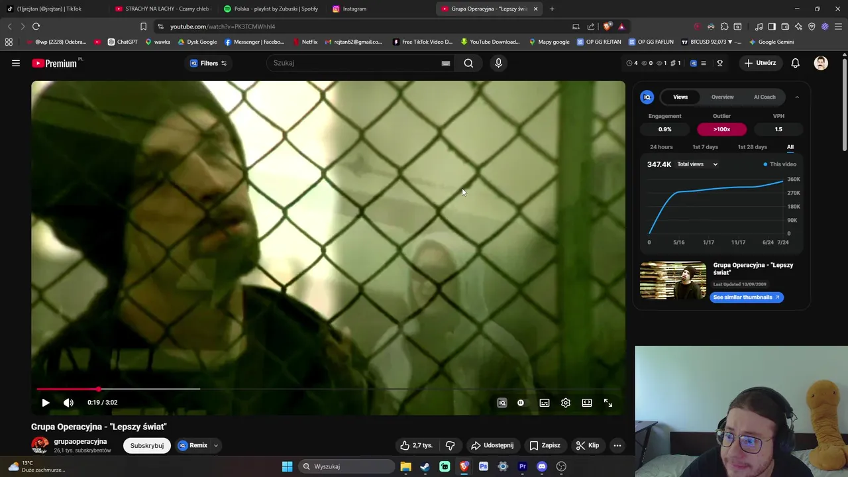This screenshot has height=477, width=848.
Task: Open a new browser tab
Action: coord(551,9)
